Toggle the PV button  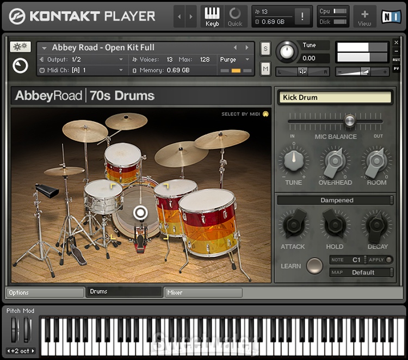(396, 69)
